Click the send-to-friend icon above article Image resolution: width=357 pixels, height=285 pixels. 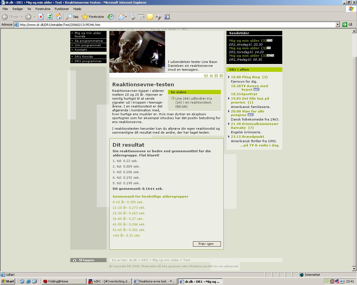(x=206, y=76)
